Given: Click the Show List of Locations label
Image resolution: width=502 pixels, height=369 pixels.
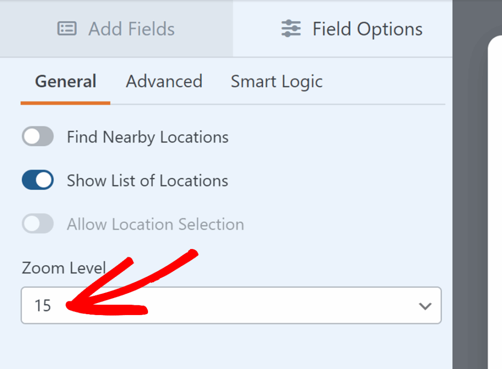Looking at the screenshot, I should [x=148, y=181].
